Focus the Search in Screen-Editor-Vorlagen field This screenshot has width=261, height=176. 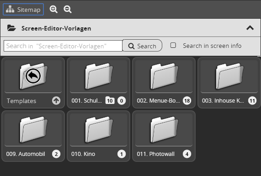63,46
